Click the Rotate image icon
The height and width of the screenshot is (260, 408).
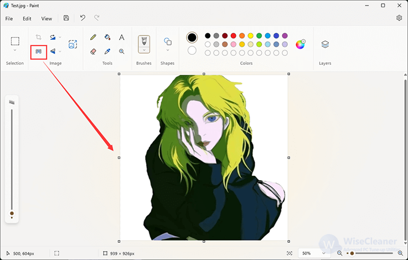tap(53, 37)
